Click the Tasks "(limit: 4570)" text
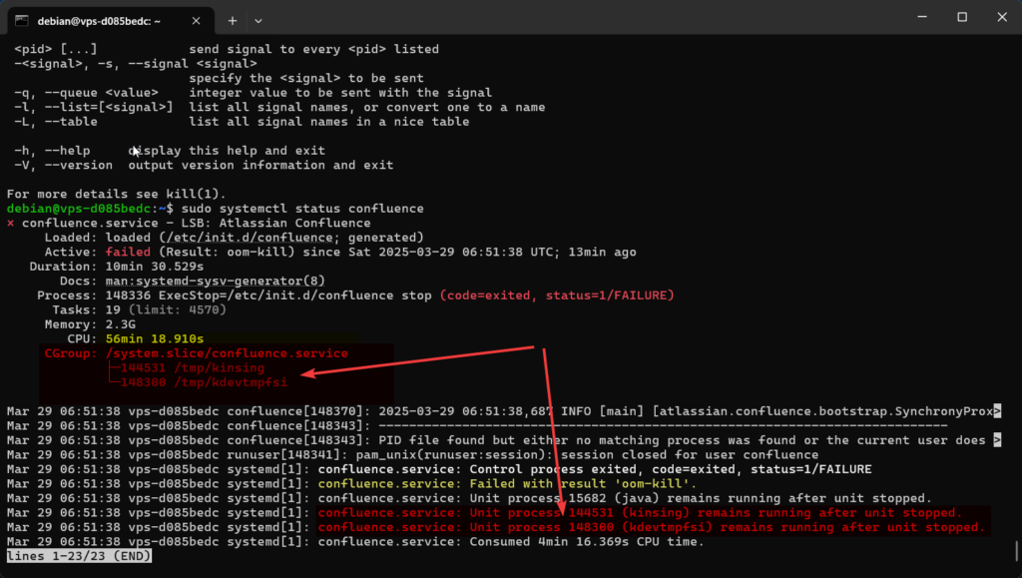 (x=178, y=309)
